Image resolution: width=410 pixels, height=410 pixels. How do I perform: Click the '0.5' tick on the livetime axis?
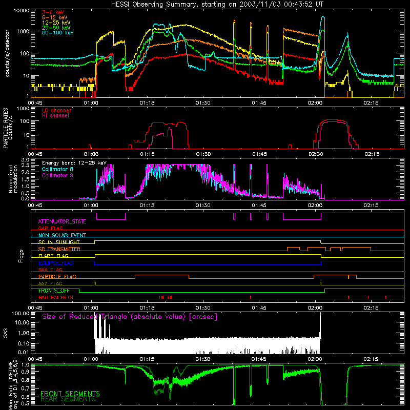(x=25, y=403)
